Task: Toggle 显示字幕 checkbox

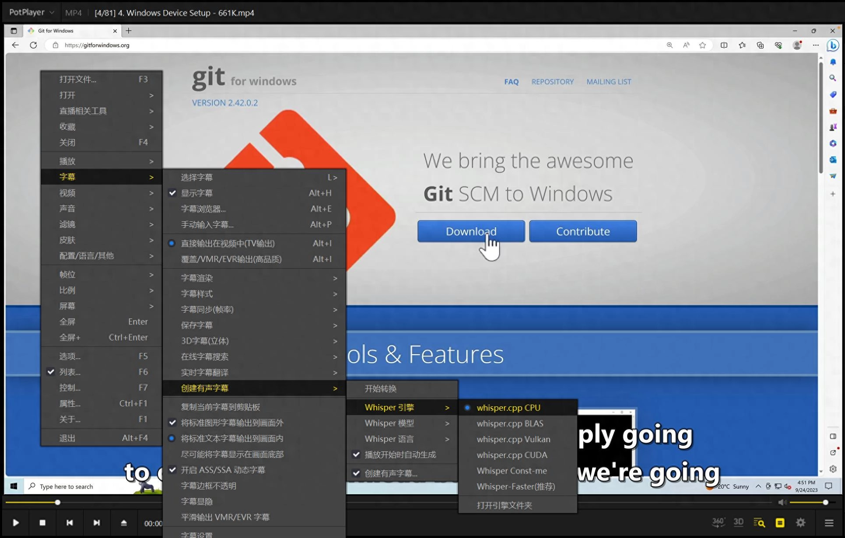Action: click(255, 193)
